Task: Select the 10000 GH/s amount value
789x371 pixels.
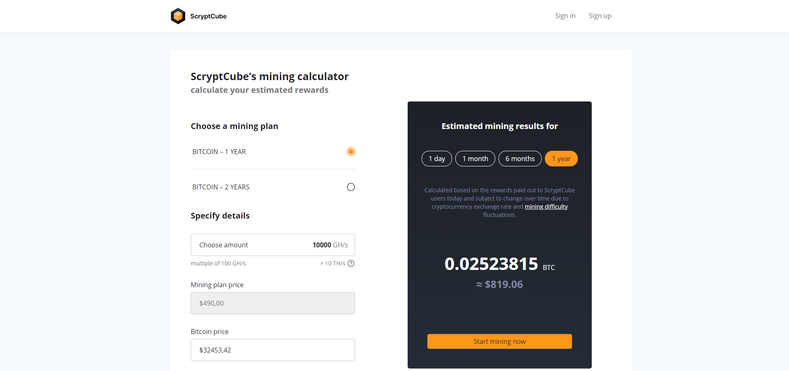Action: click(x=322, y=245)
